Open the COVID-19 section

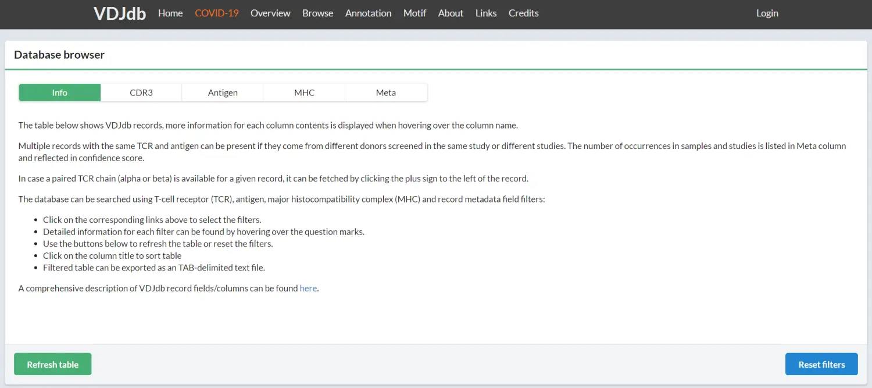pyautogui.click(x=217, y=13)
